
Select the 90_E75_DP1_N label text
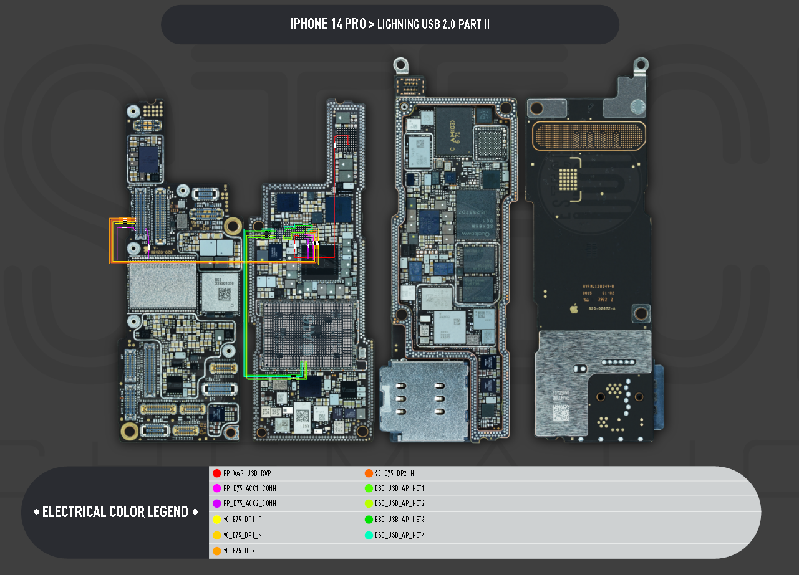click(x=243, y=535)
